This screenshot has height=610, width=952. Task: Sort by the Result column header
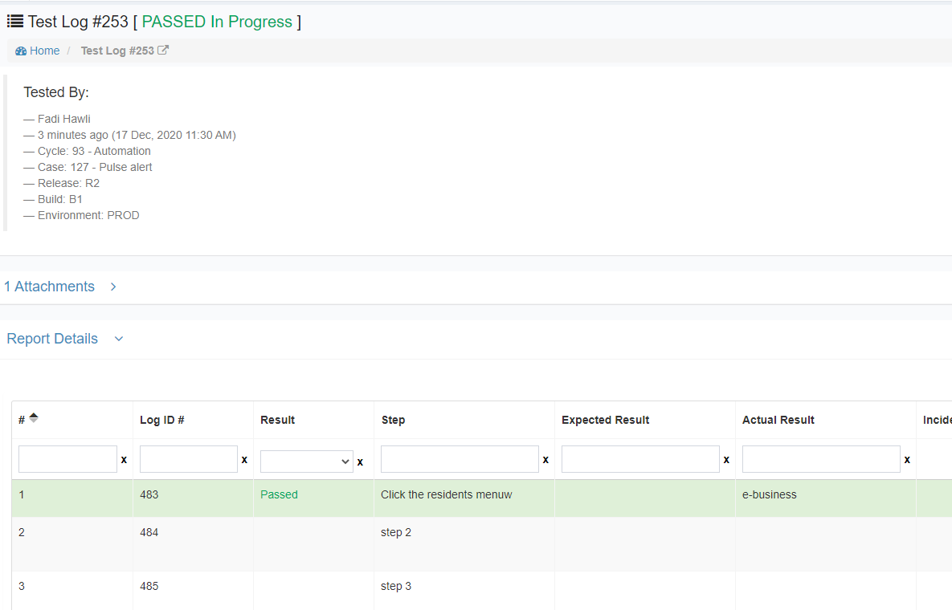pyautogui.click(x=277, y=421)
